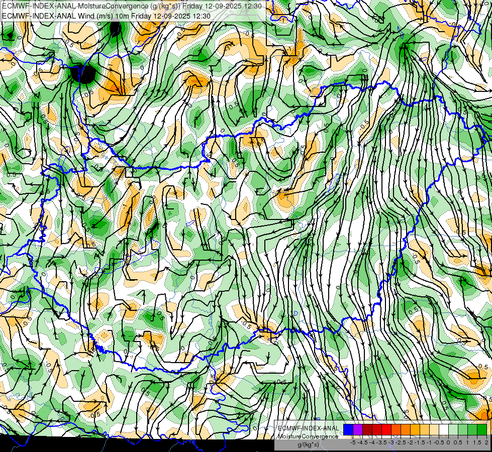The height and width of the screenshot is (452, 492).
Task: Click the legend label 'ECMWF-INDEX-ANAL'
Action: pyautogui.click(x=308, y=428)
